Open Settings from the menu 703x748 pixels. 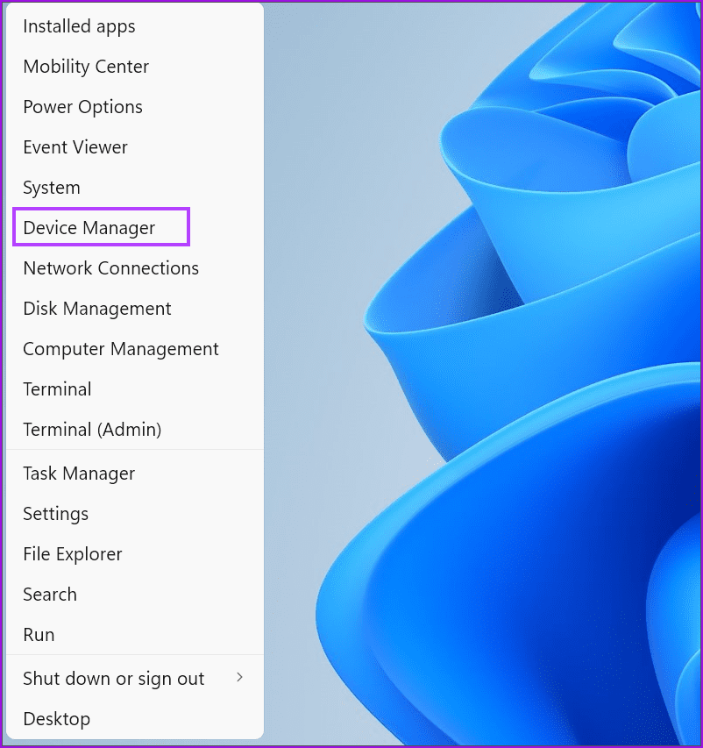55,514
